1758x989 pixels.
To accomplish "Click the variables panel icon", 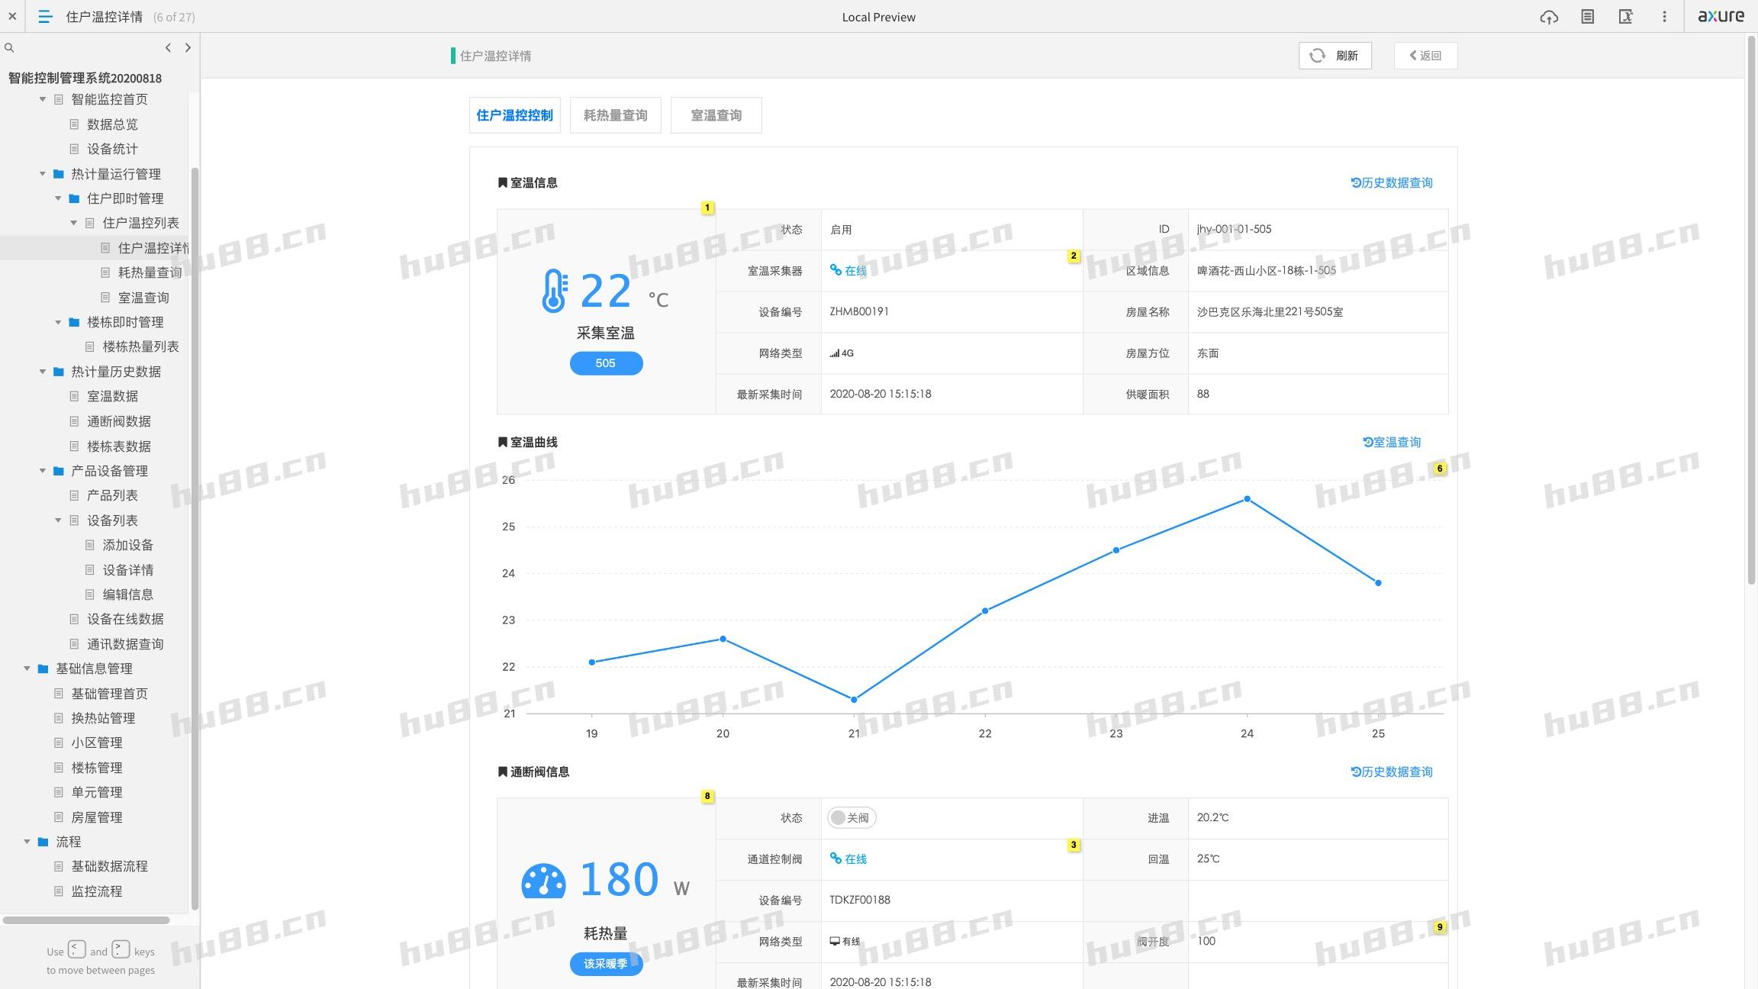I will coord(1625,16).
